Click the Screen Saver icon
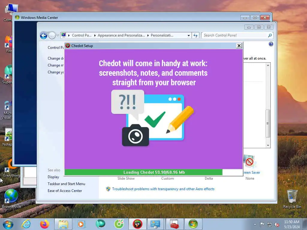The width and height of the screenshot is (307, 230). (x=249, y=161)
